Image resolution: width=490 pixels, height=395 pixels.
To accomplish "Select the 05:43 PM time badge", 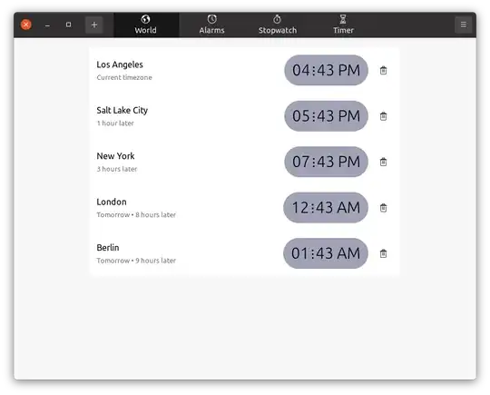I will tap(326, 116).
